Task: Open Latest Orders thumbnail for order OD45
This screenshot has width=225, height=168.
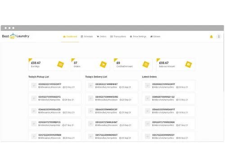Action: click(148, 98)
